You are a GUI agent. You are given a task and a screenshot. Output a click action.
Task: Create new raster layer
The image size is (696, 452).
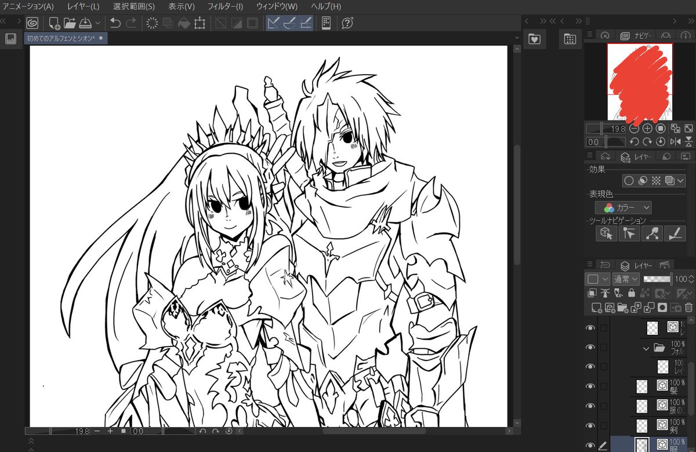(x=596, y=307)
